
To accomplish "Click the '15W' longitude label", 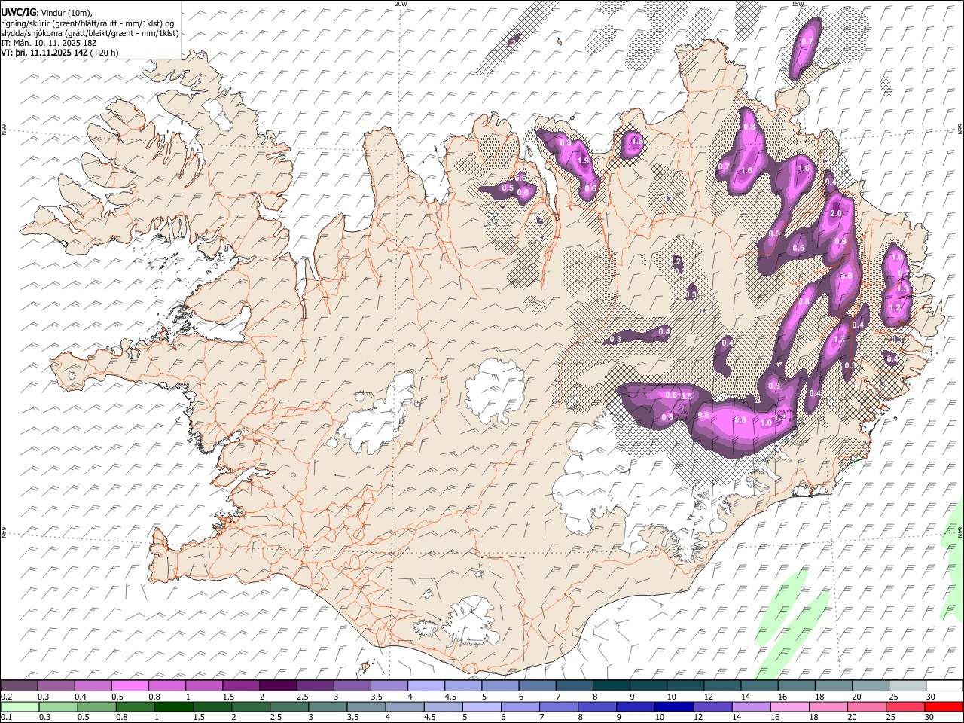I will [798, 4].
